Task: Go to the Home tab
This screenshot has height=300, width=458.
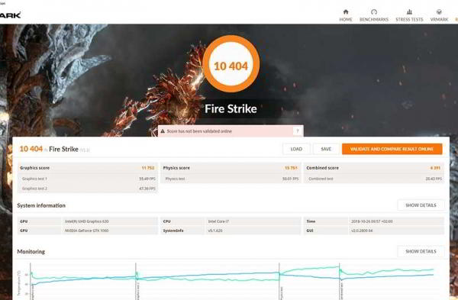Action: point(346,15)
